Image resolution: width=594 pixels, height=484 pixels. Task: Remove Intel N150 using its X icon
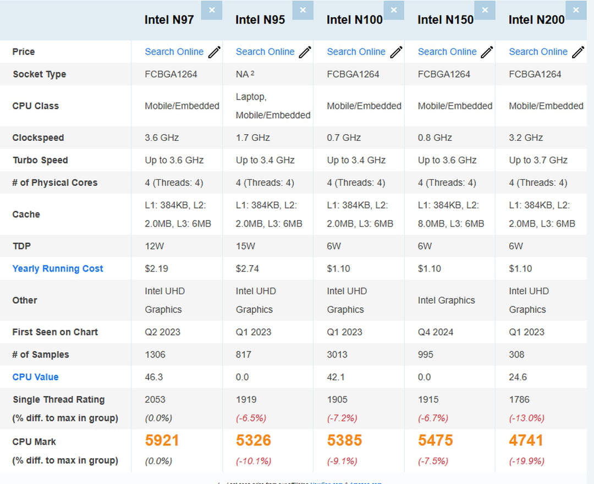tap(485, 10)
